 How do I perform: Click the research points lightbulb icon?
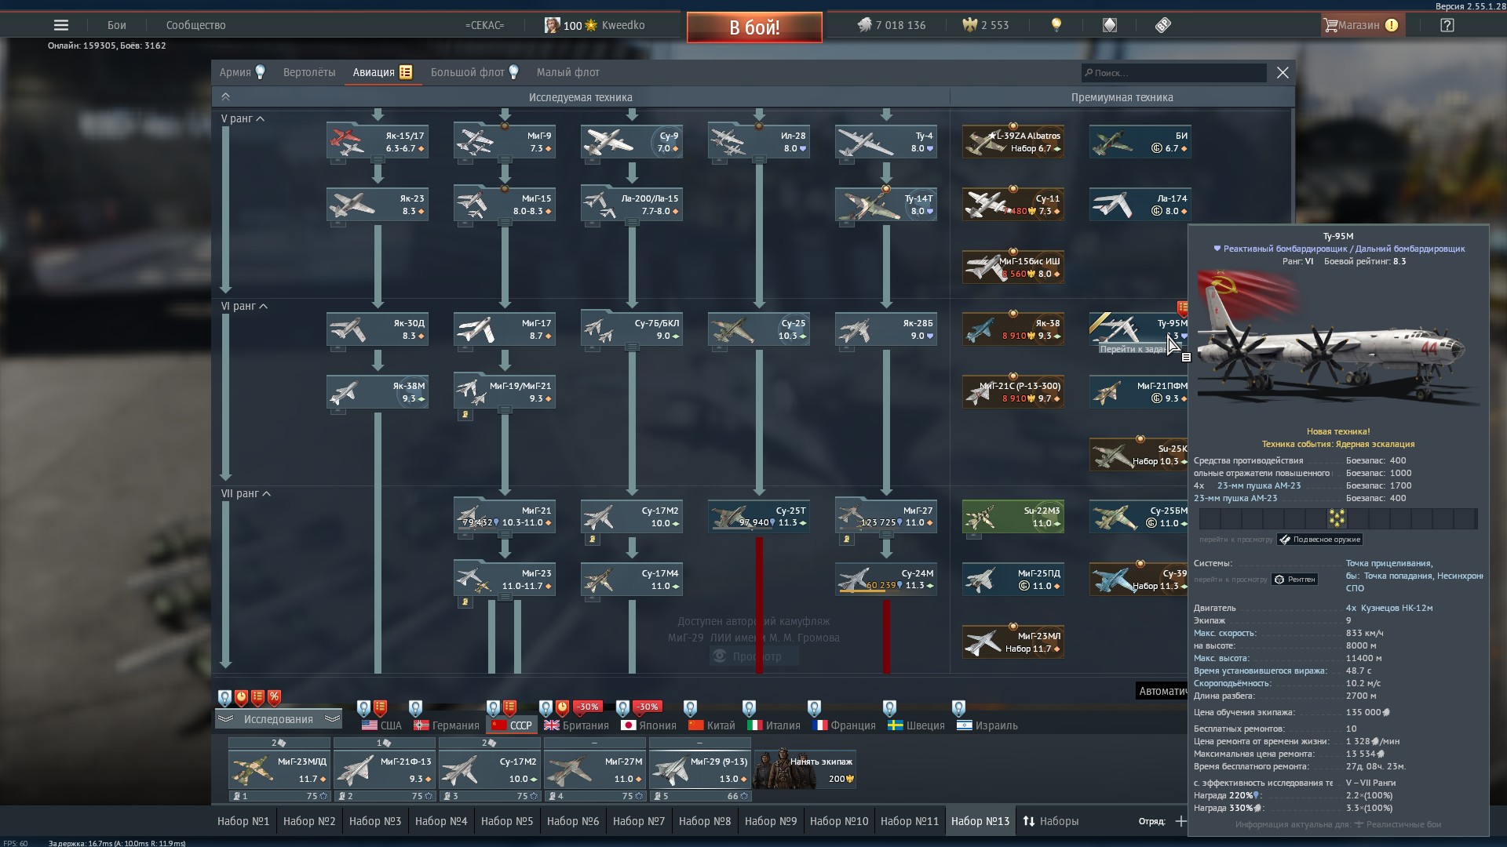click(1056, 25)
